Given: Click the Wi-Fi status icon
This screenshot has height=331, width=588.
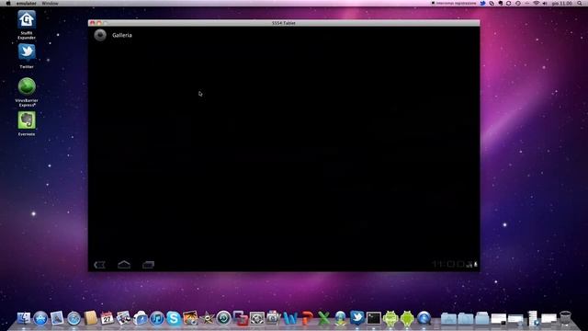Looking at the screenshot, I should click(x=536, y=4).
